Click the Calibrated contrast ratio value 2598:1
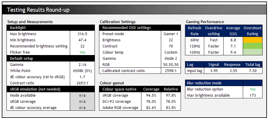Screen dimensions: 269x118 point(171,71)
